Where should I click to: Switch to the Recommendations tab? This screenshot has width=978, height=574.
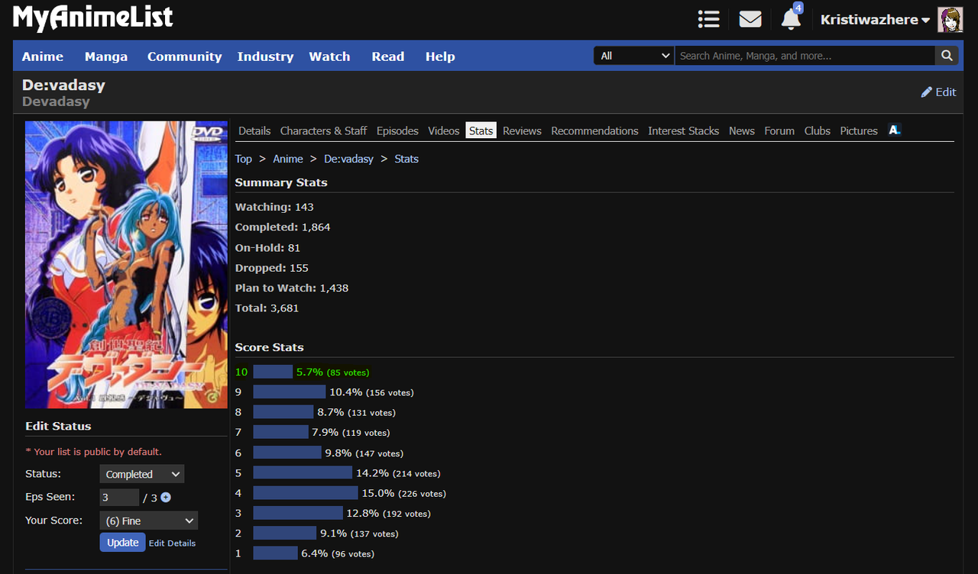(594, 131)
